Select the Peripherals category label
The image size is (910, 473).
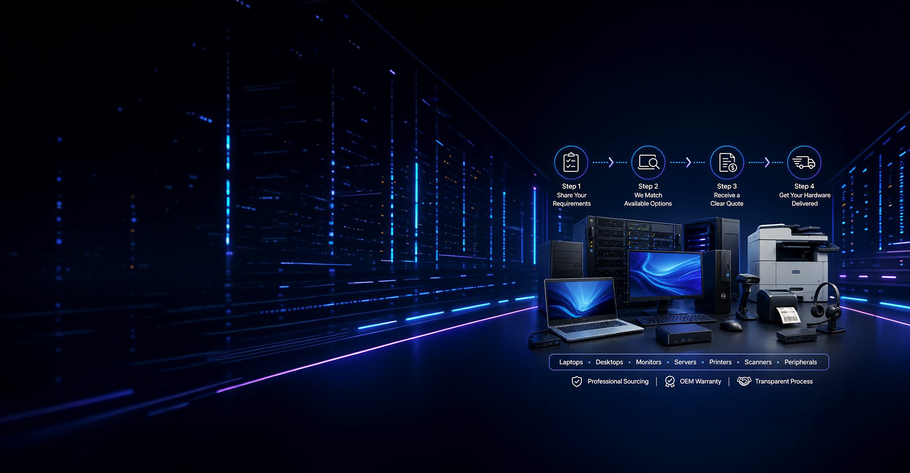pyautogui.click(x=801, y=362)
